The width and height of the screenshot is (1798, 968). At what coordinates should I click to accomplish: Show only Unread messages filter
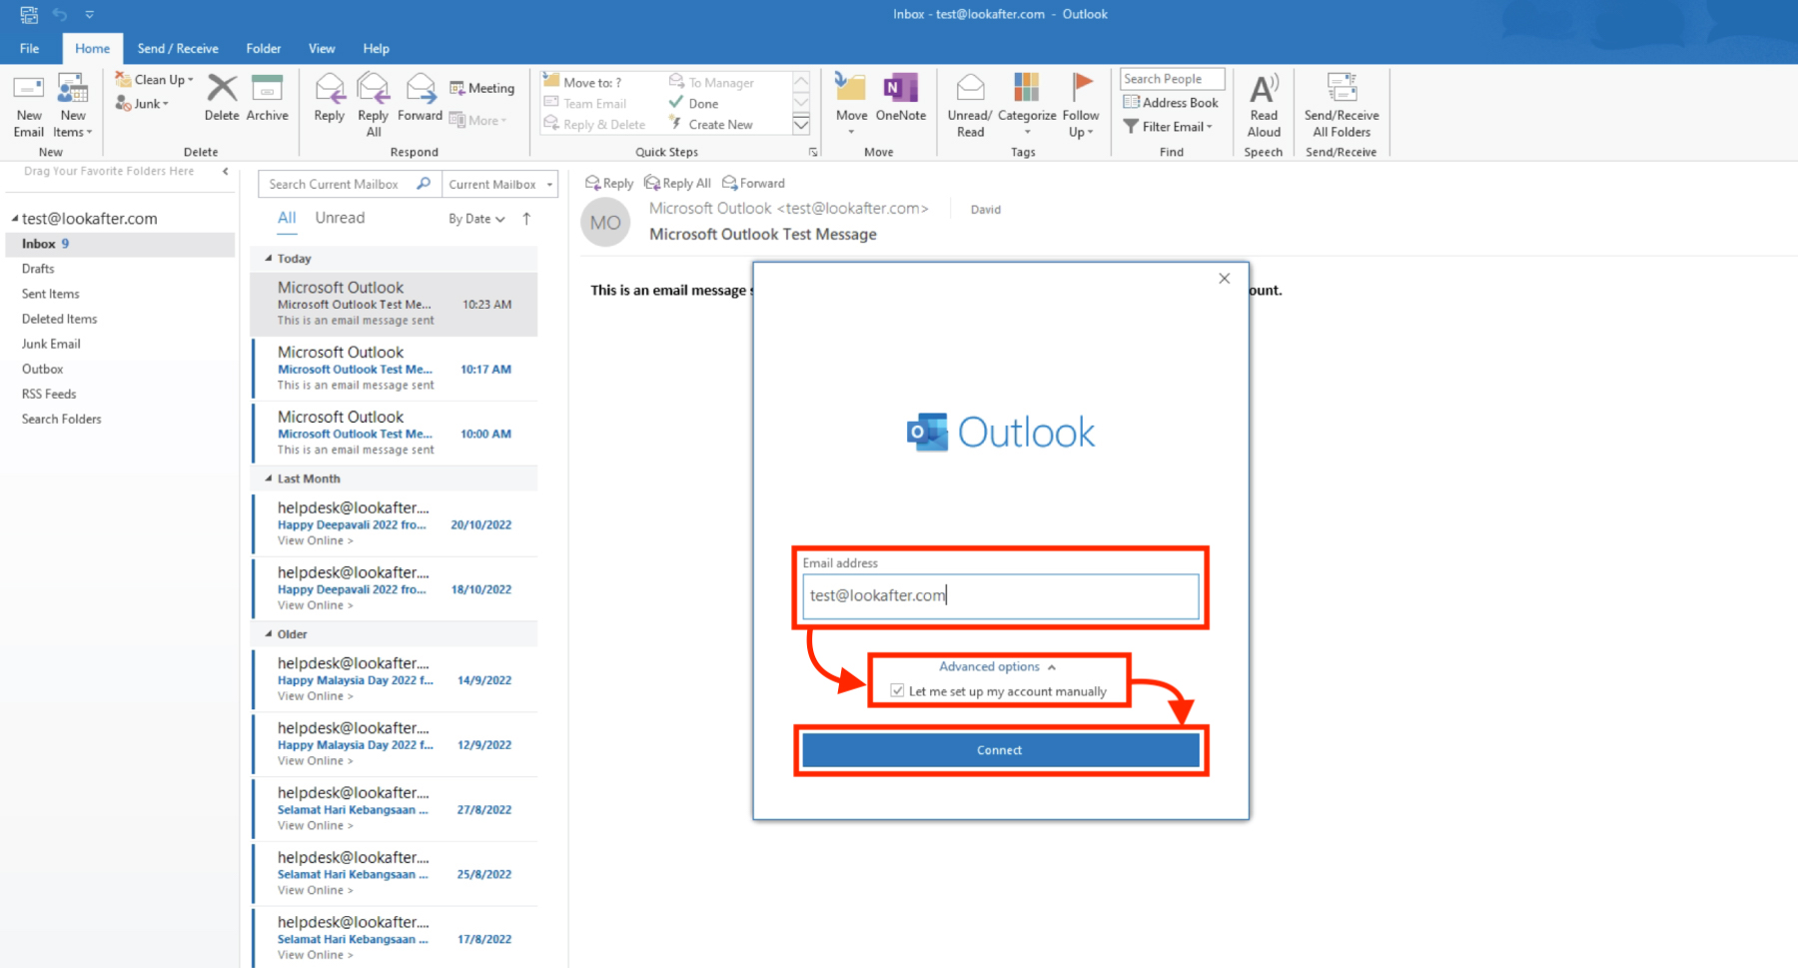340,218
